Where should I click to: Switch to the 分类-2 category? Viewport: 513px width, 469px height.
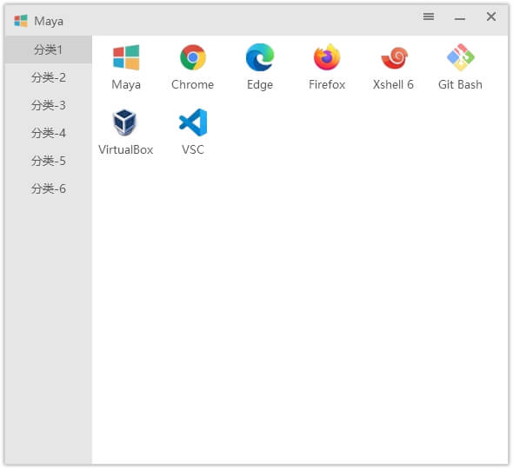48,77
